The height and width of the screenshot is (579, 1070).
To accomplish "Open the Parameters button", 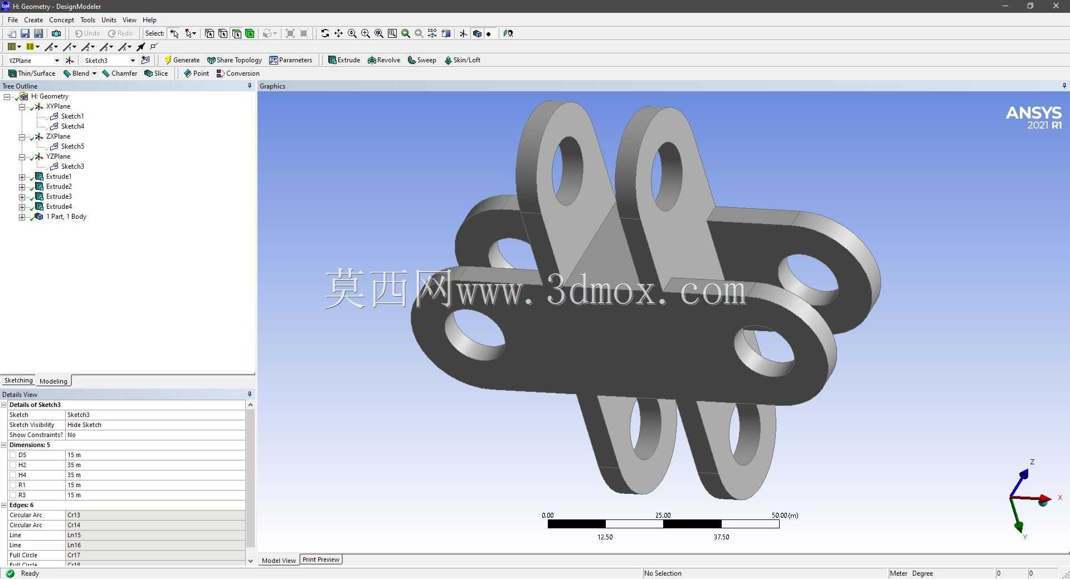I will pos(290,60).
